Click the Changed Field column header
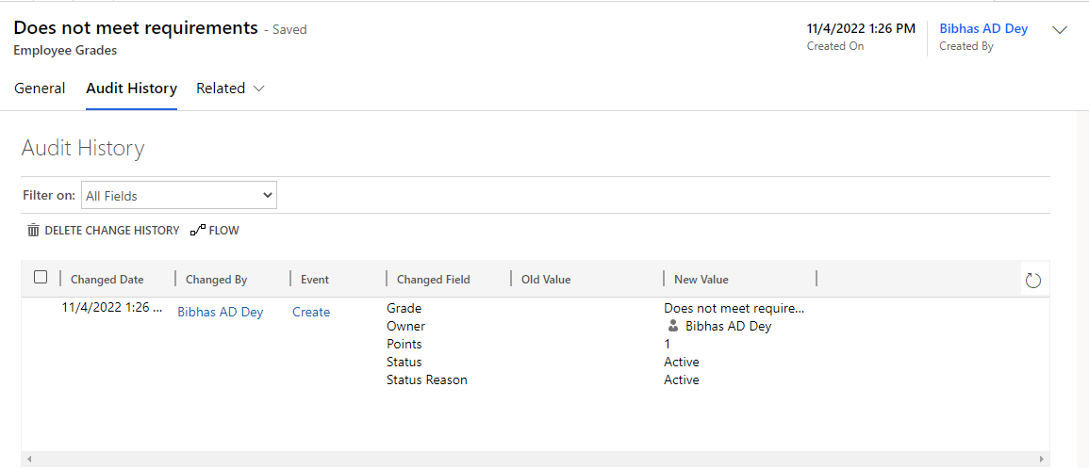Image resolution: width=1089 pixels, height=468 pixels. point(434,280)
